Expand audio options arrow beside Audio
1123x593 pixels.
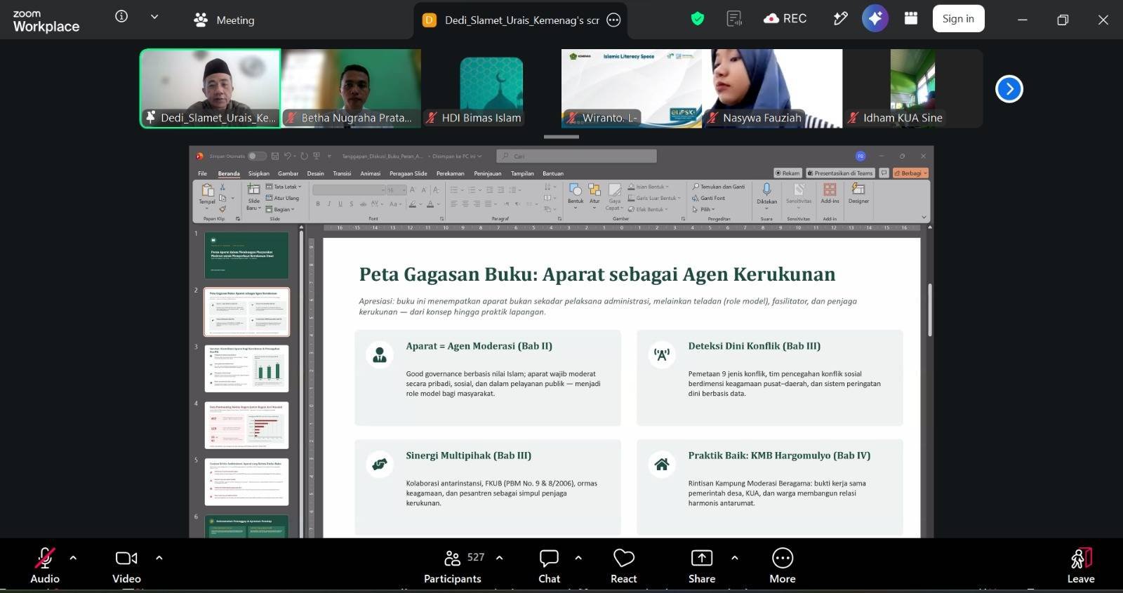(x=73, y=558)
